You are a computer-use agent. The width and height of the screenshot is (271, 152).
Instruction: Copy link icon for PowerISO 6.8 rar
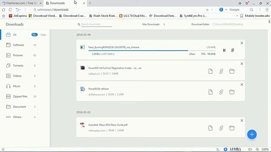pyautogui.click(x=221, y=71)
